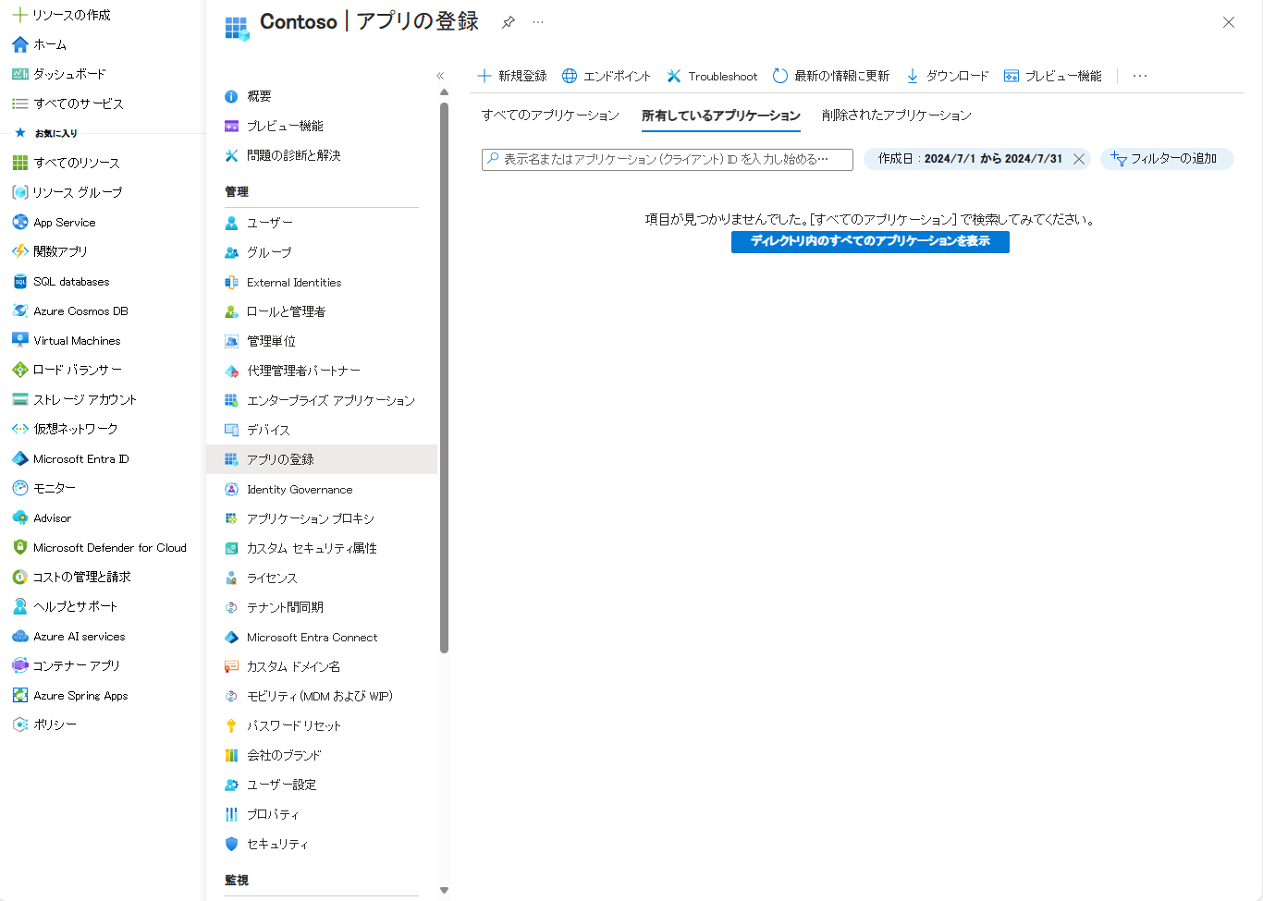The height and width of the screenshot is (901, 1263).
Task: Click the リソースの作成 plus icon
Action: tap(19, 15)
